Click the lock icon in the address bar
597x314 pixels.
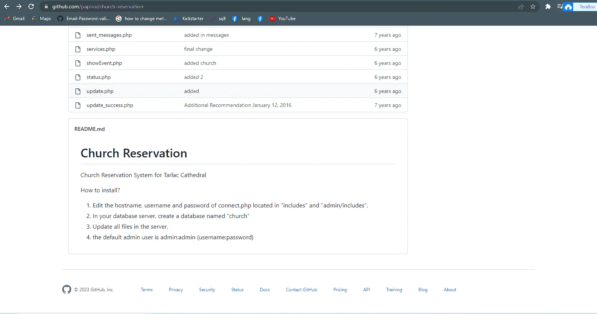pos(46,6)
